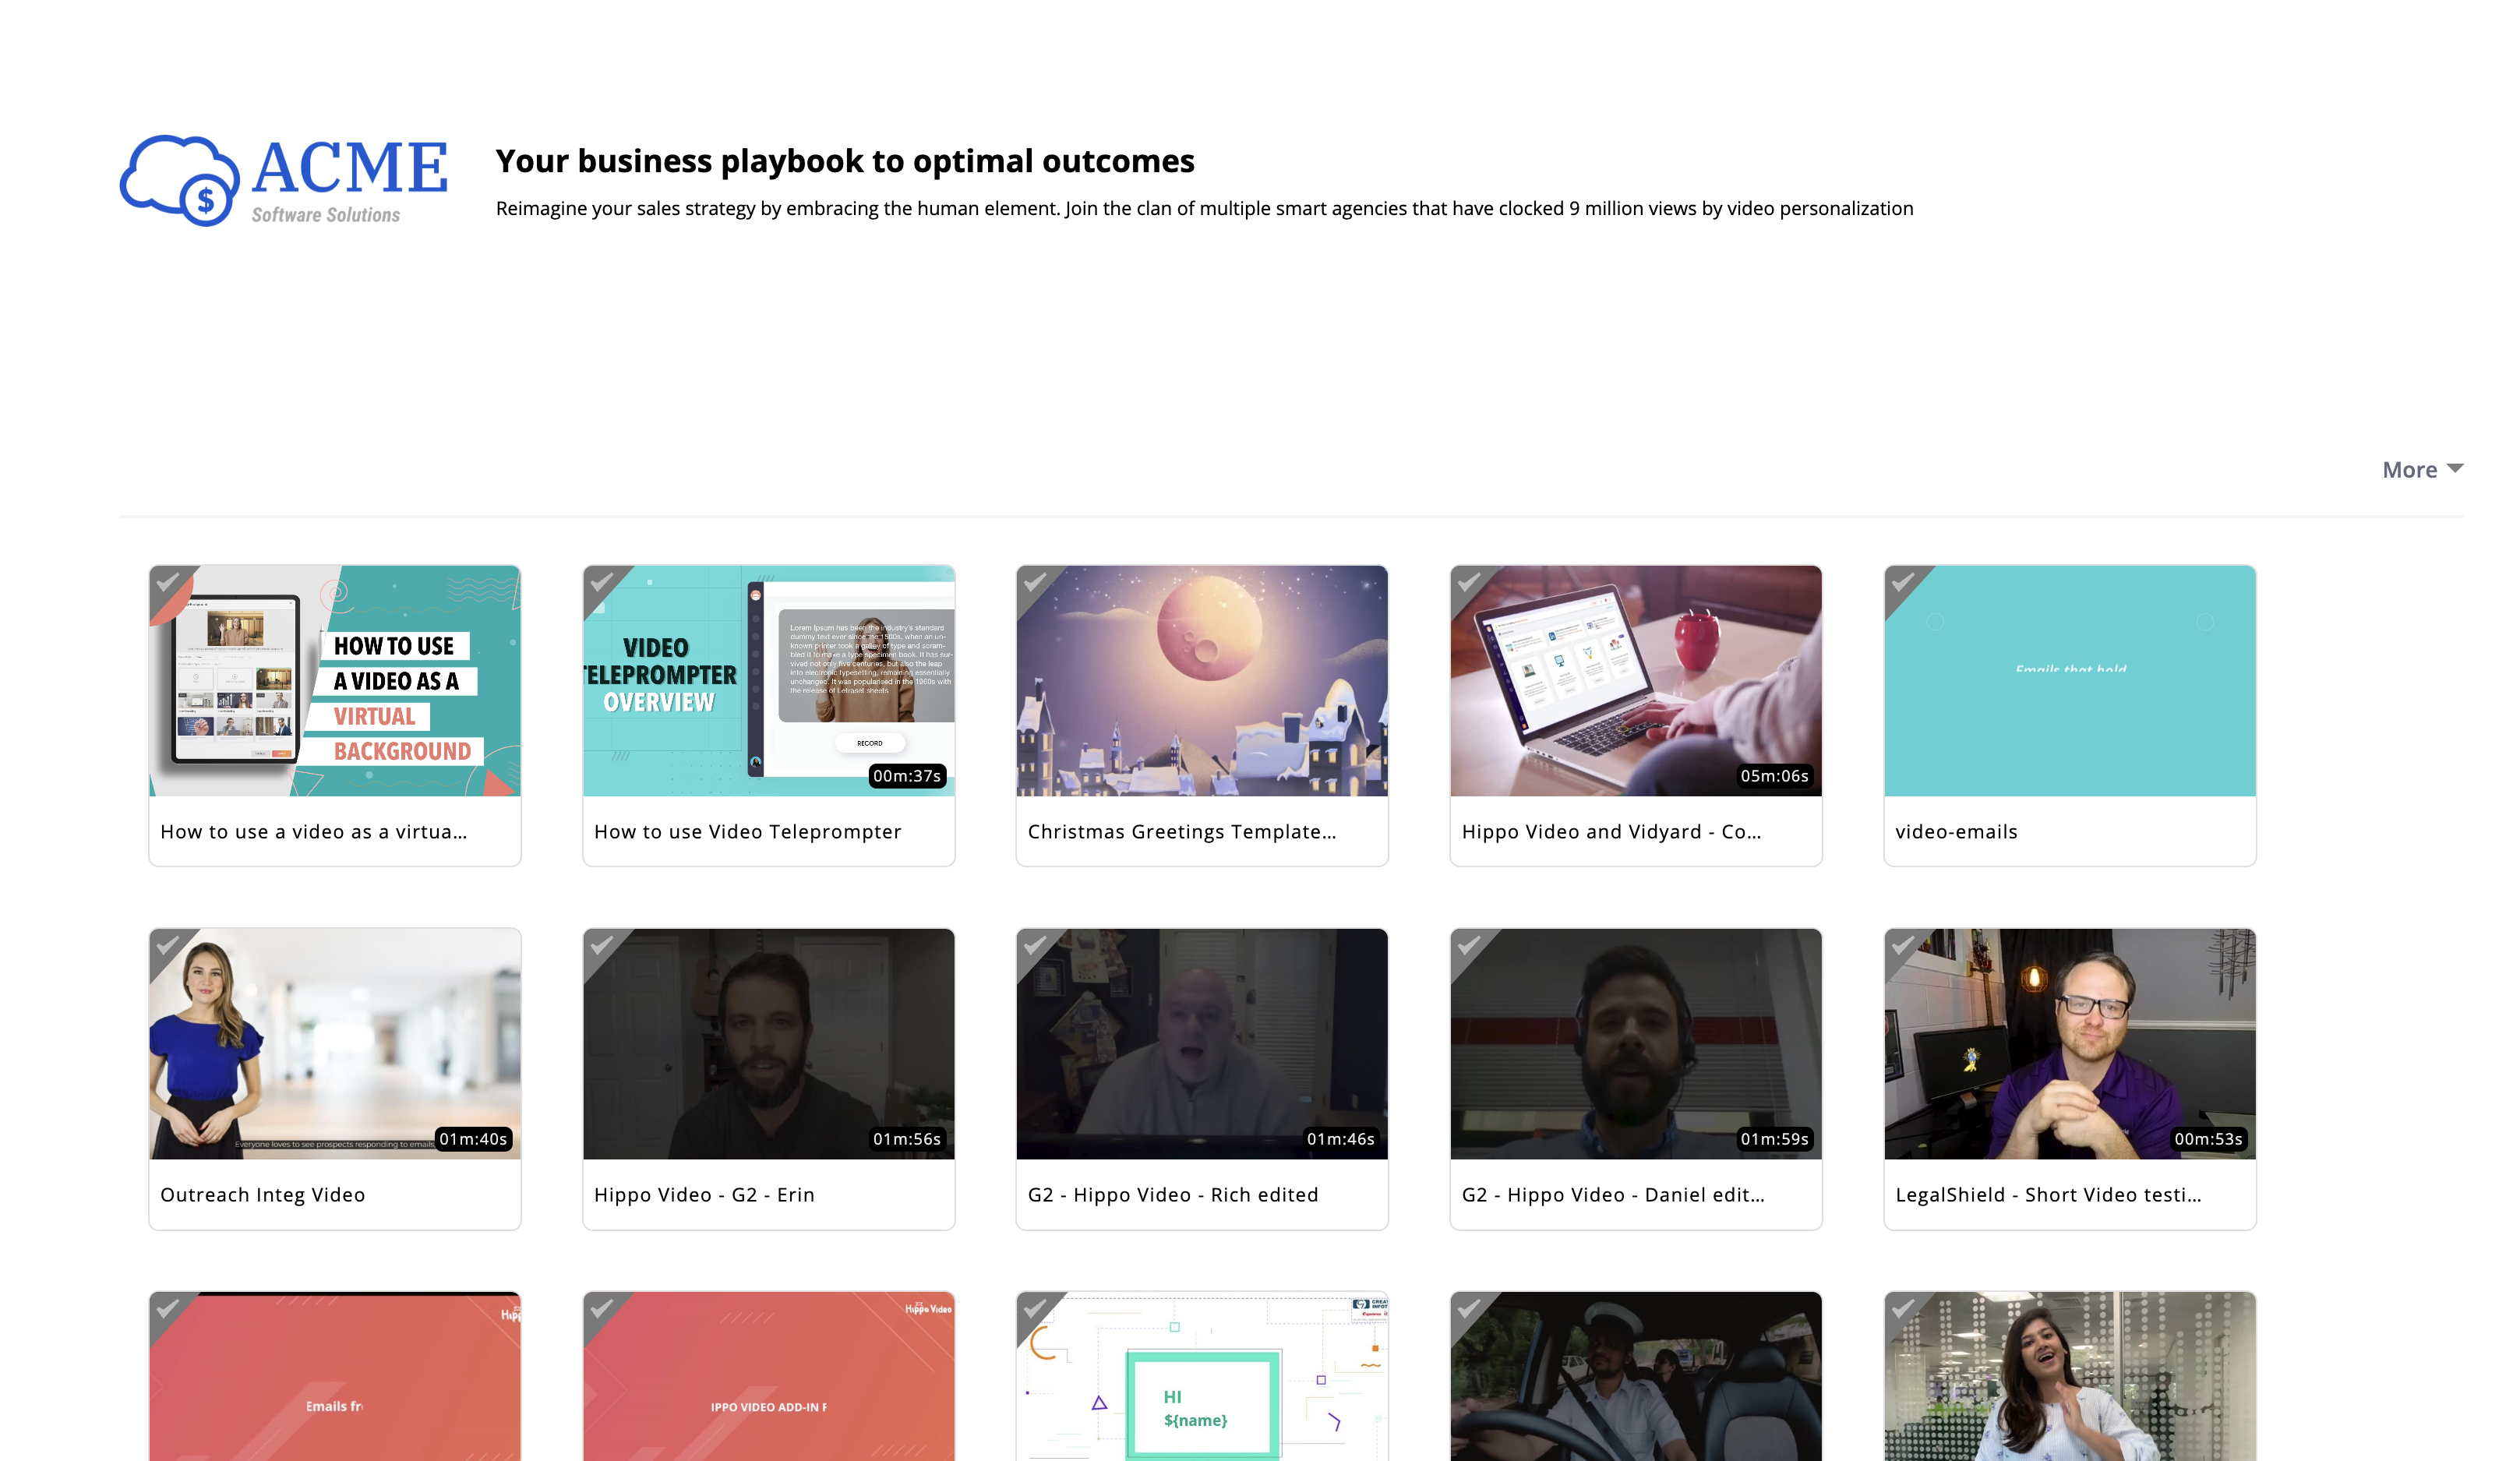Open the HIPPO VIDEO ADD-IN thumbnail

pos(769,1377)
